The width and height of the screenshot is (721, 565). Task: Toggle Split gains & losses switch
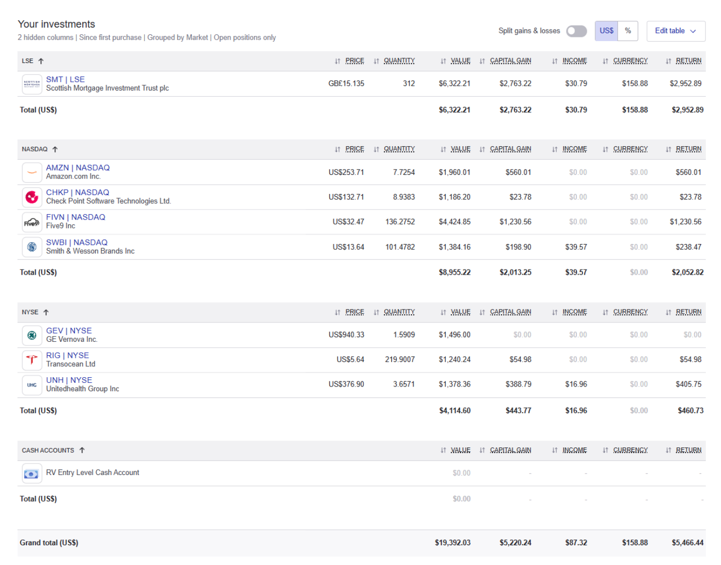pyautogui.click(x=576, y=31)
